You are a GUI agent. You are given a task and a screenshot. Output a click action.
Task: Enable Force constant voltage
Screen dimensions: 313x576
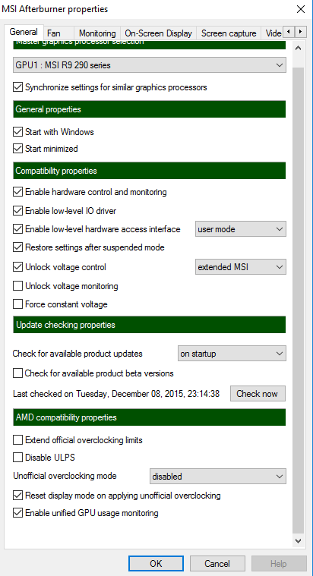17,304
